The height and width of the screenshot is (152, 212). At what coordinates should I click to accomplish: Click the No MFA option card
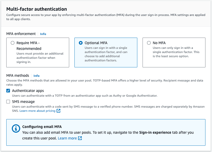(x=173, y=52)
